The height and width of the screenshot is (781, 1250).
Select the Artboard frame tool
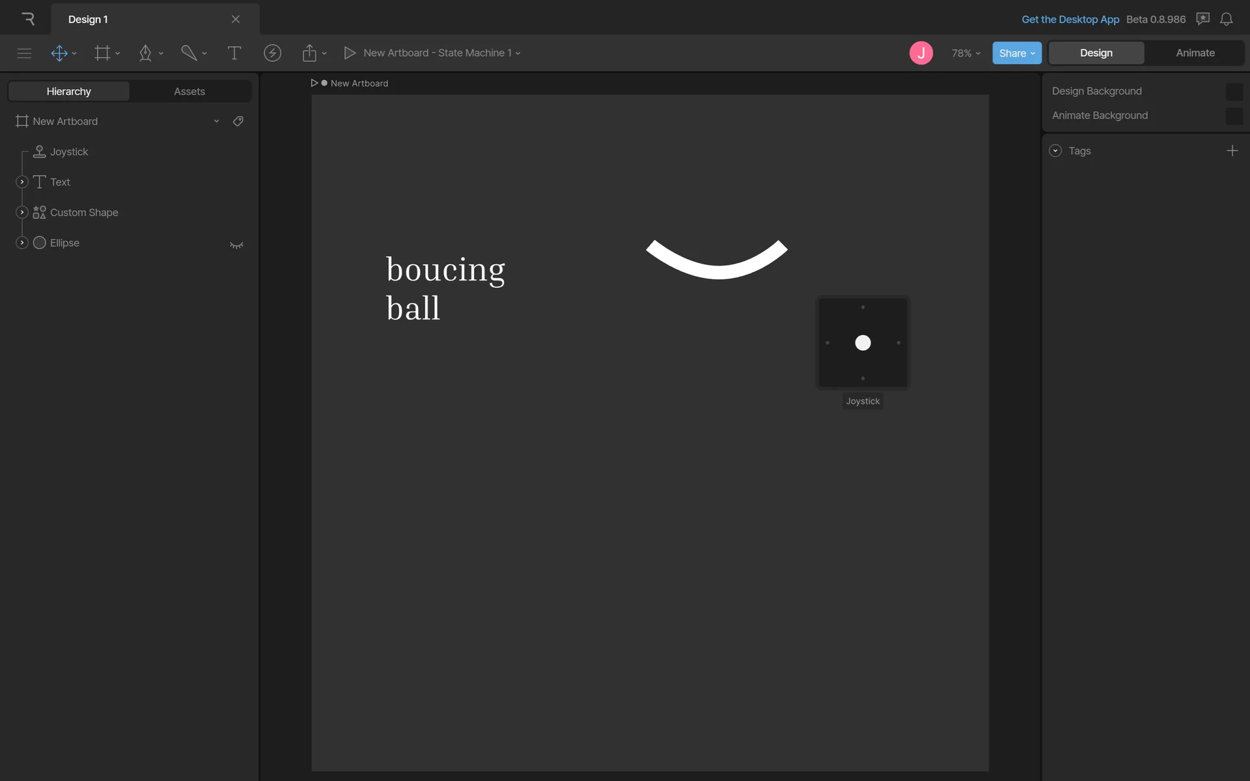102,53
